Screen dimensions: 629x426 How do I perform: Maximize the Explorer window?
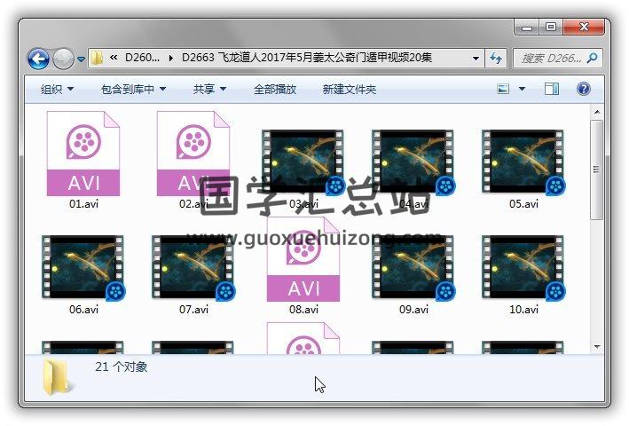coord(551,27)
